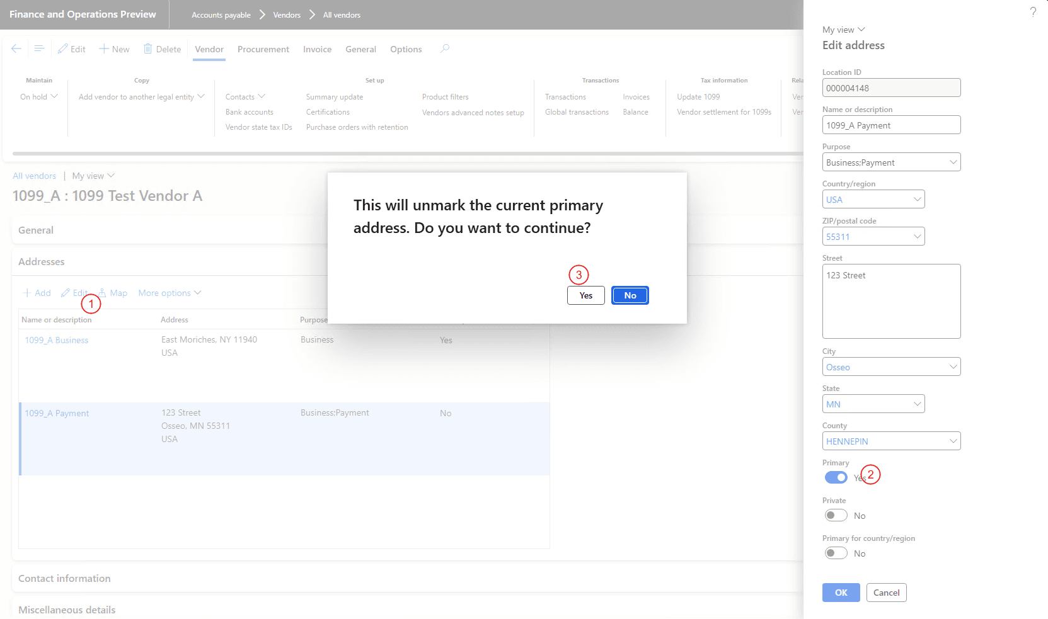Click Summary update
Viewport: 1048px width, 619px height.
click(x=335, y=97)
